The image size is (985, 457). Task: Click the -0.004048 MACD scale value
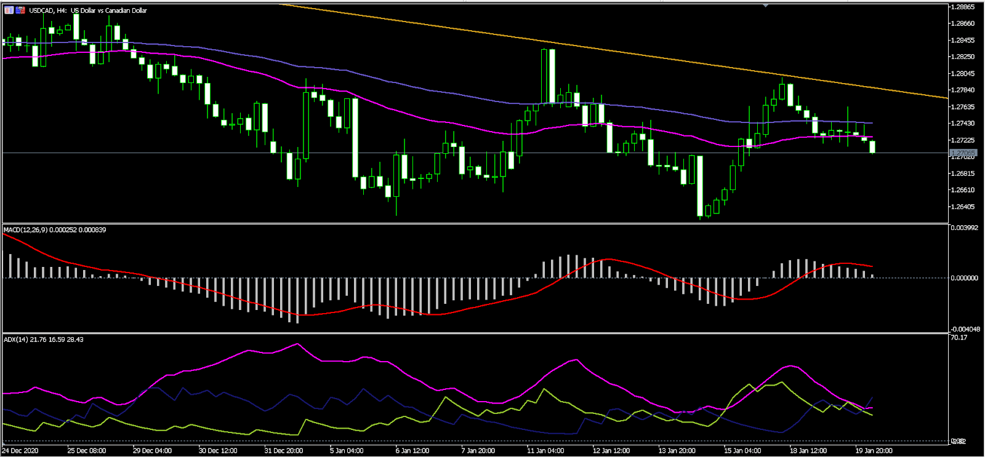(964, 329)
